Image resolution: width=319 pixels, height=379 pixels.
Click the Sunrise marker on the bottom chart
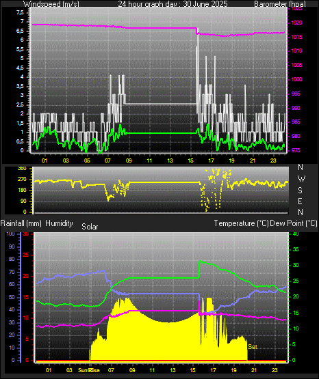click(89, 370)
